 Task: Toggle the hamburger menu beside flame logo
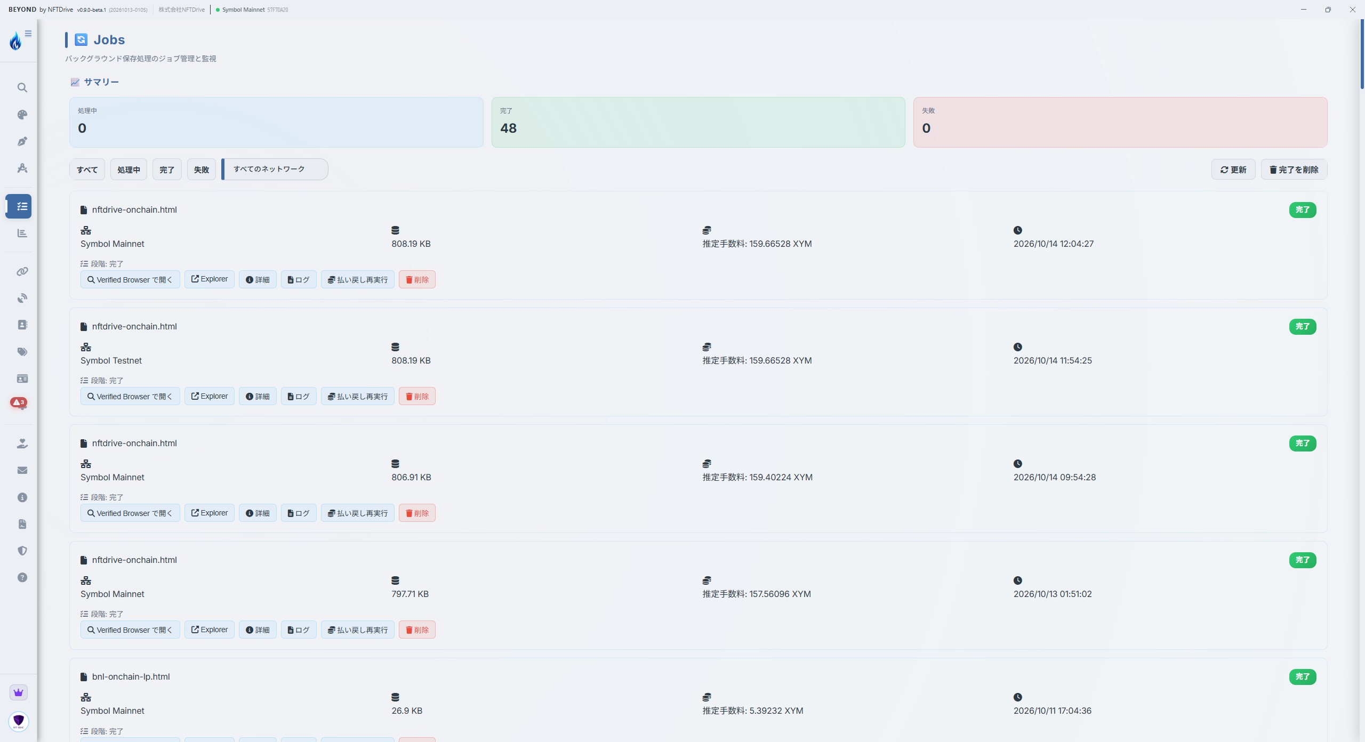(x=28, y=34)
